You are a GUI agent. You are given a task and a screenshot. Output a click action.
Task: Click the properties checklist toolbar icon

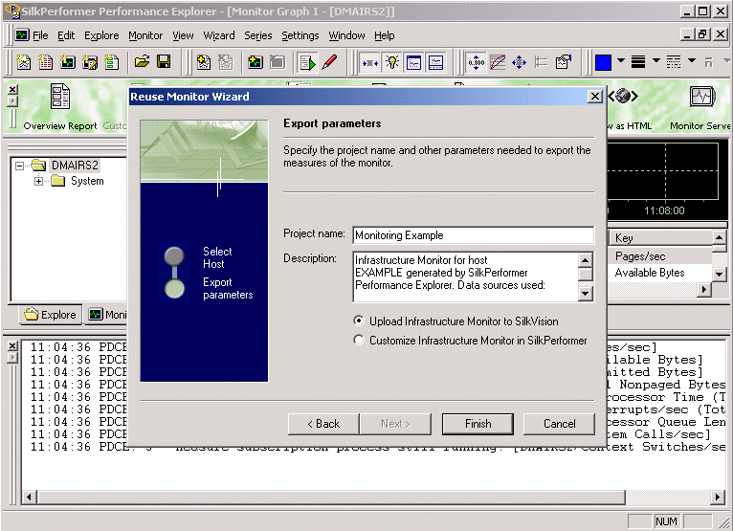tap(563, 62)
